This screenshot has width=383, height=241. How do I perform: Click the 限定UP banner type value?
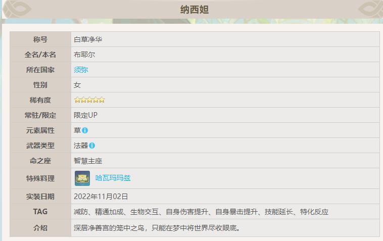(85, 115)
